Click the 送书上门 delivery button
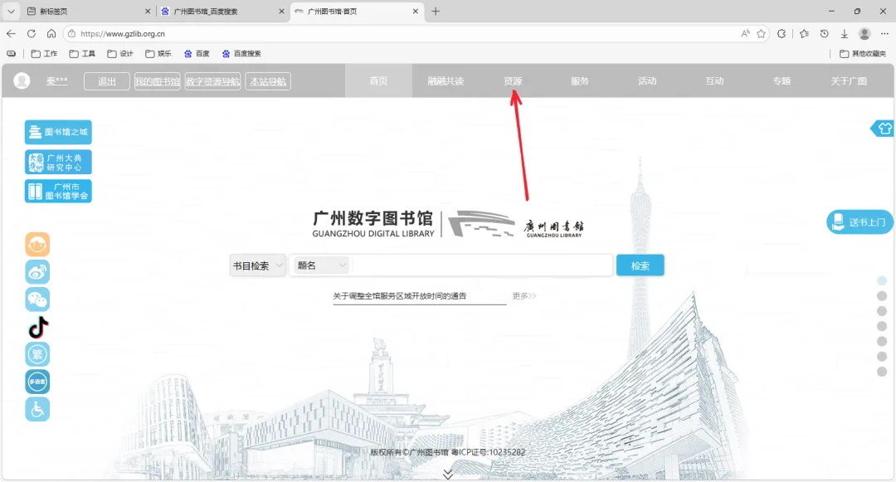The height and width of the screenshot is (482, 896). 859,222
